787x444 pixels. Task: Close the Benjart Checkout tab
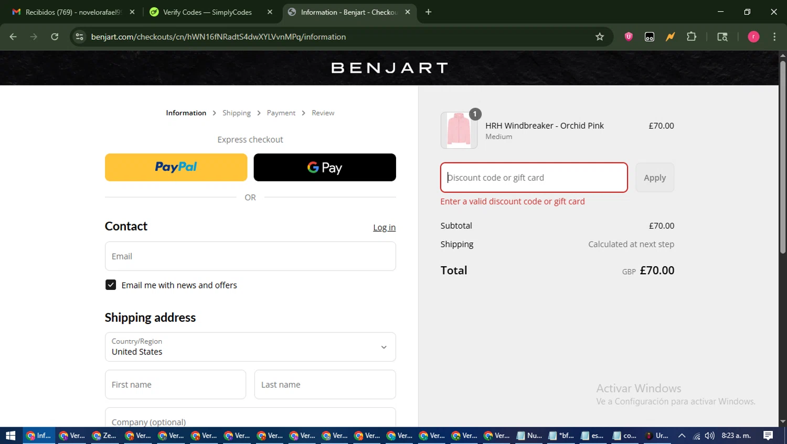coord(408,12)
